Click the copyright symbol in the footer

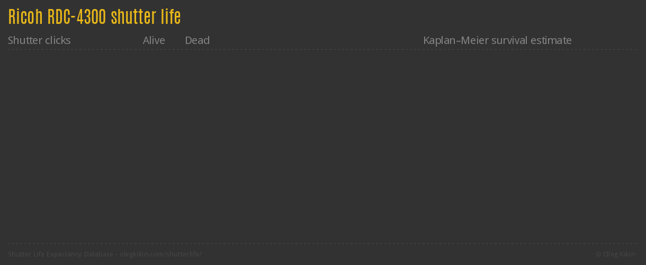pos(599,254)
